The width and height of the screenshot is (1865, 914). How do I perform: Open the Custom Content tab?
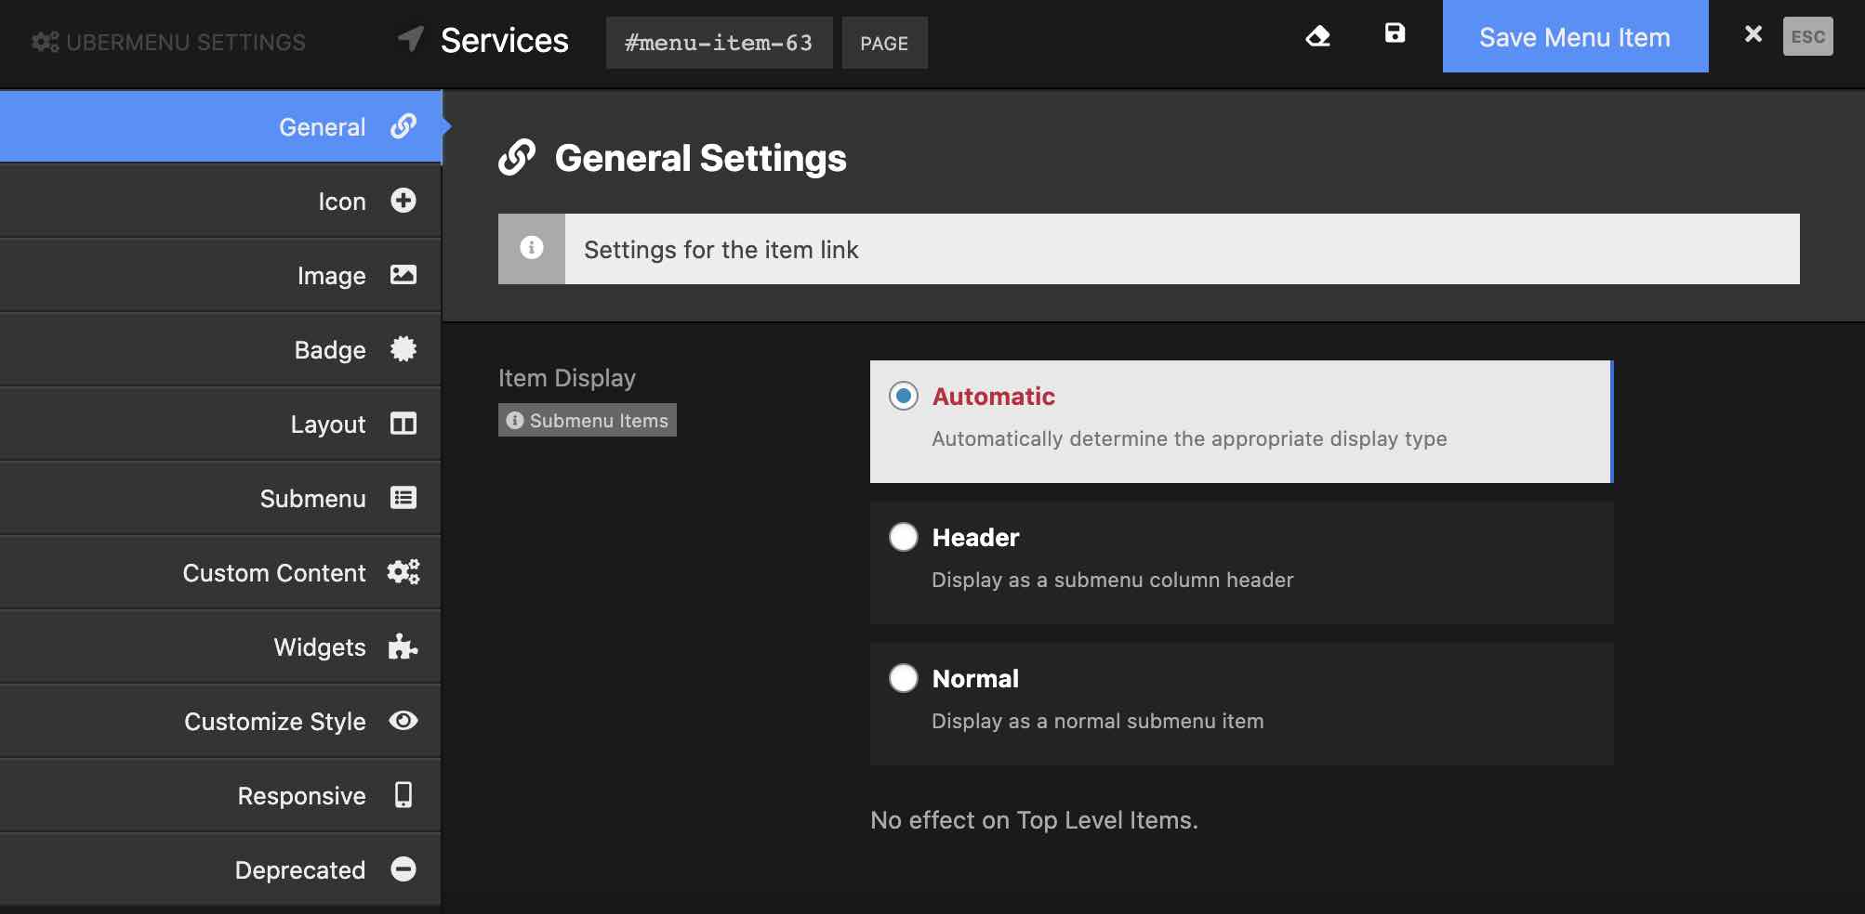[x=274, y=573]
